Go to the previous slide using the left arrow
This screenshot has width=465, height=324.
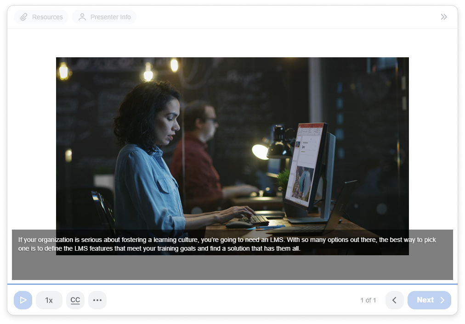click(394, 300)
